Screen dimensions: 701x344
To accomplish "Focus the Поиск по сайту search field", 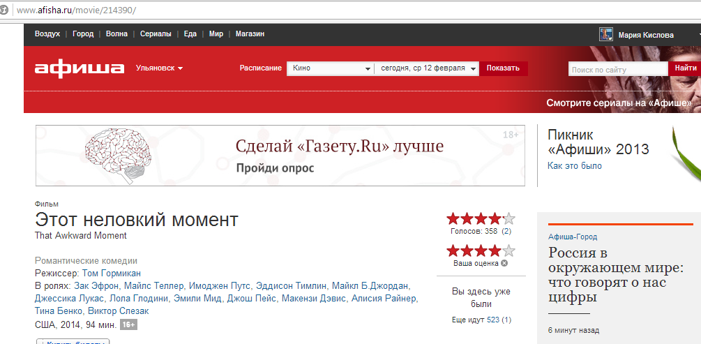I will pos(618,69).
